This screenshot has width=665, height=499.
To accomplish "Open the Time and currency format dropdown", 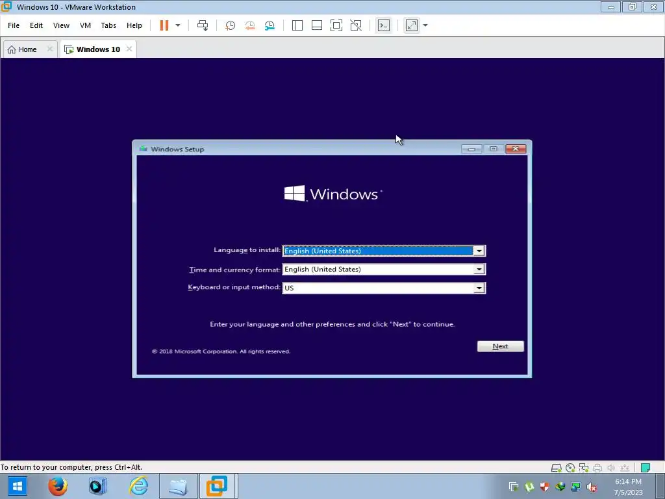I will click(479, 269).
